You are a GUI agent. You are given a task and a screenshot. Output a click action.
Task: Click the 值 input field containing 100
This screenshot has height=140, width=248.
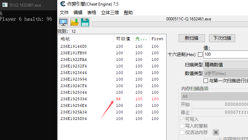pyautogui.click(x=226, y=54)
